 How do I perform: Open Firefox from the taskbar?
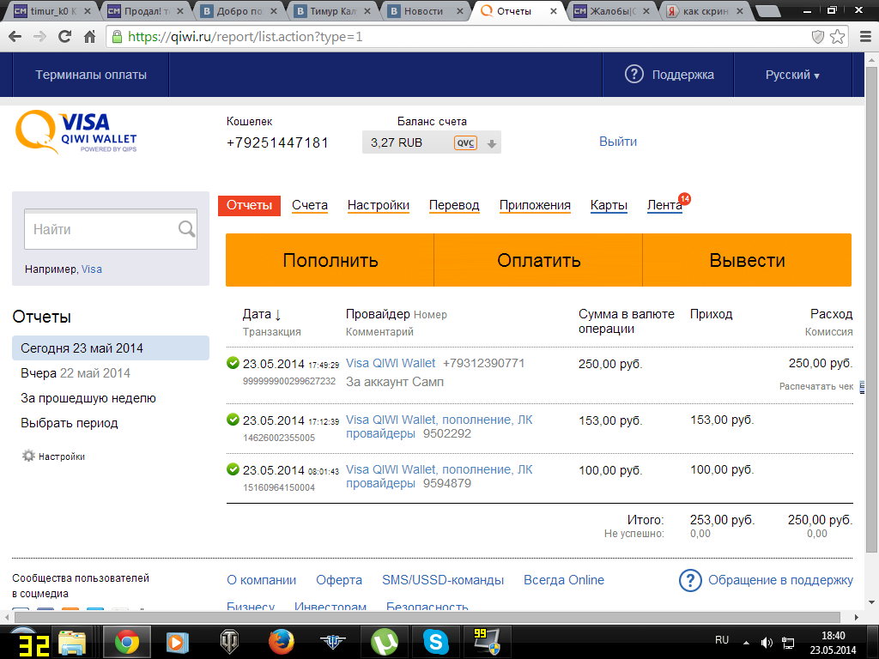pos(282,642)
